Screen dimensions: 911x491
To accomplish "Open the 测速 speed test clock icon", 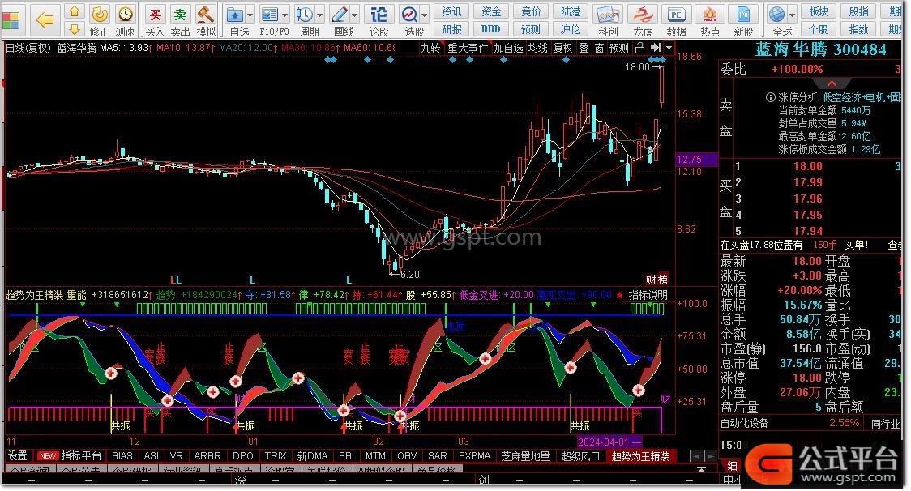I will pyautogui.click(x=125, y=14).
